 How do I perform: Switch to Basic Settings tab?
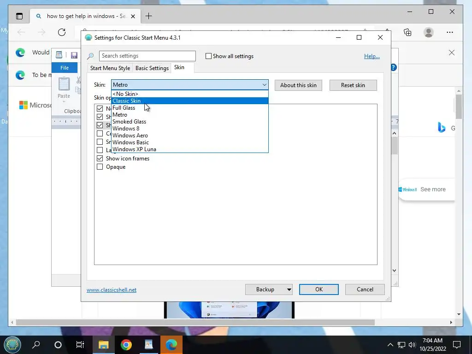(152, 68)
